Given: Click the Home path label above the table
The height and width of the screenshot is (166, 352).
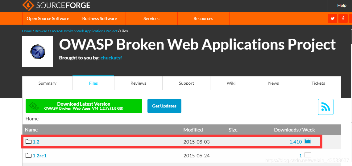Looking at the screenshot, I should click(32, 119).
